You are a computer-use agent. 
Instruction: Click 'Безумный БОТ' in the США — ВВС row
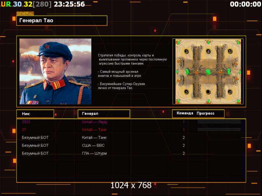35,145
